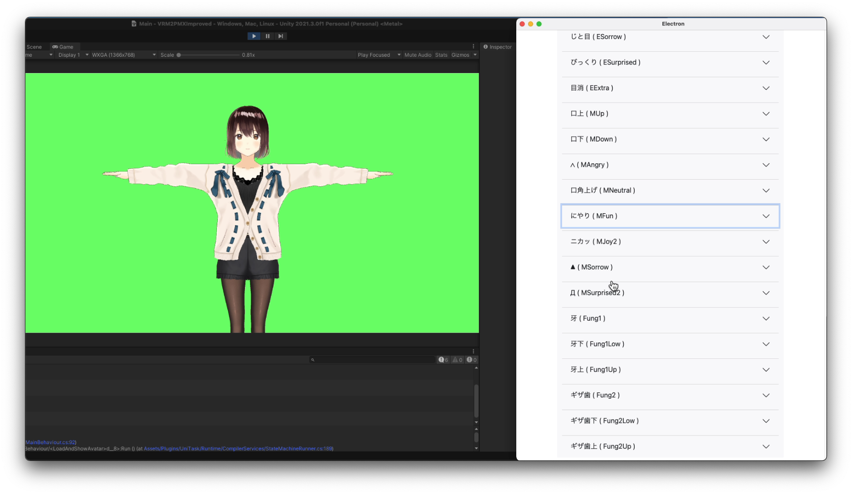Click the Gizmos button
The height and width of the screenshot is (494, 852).
click(x=460, y=55)
